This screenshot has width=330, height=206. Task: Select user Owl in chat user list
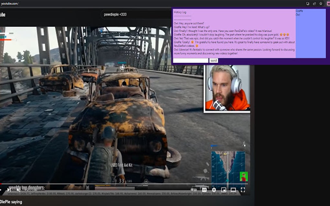point(298,15)
